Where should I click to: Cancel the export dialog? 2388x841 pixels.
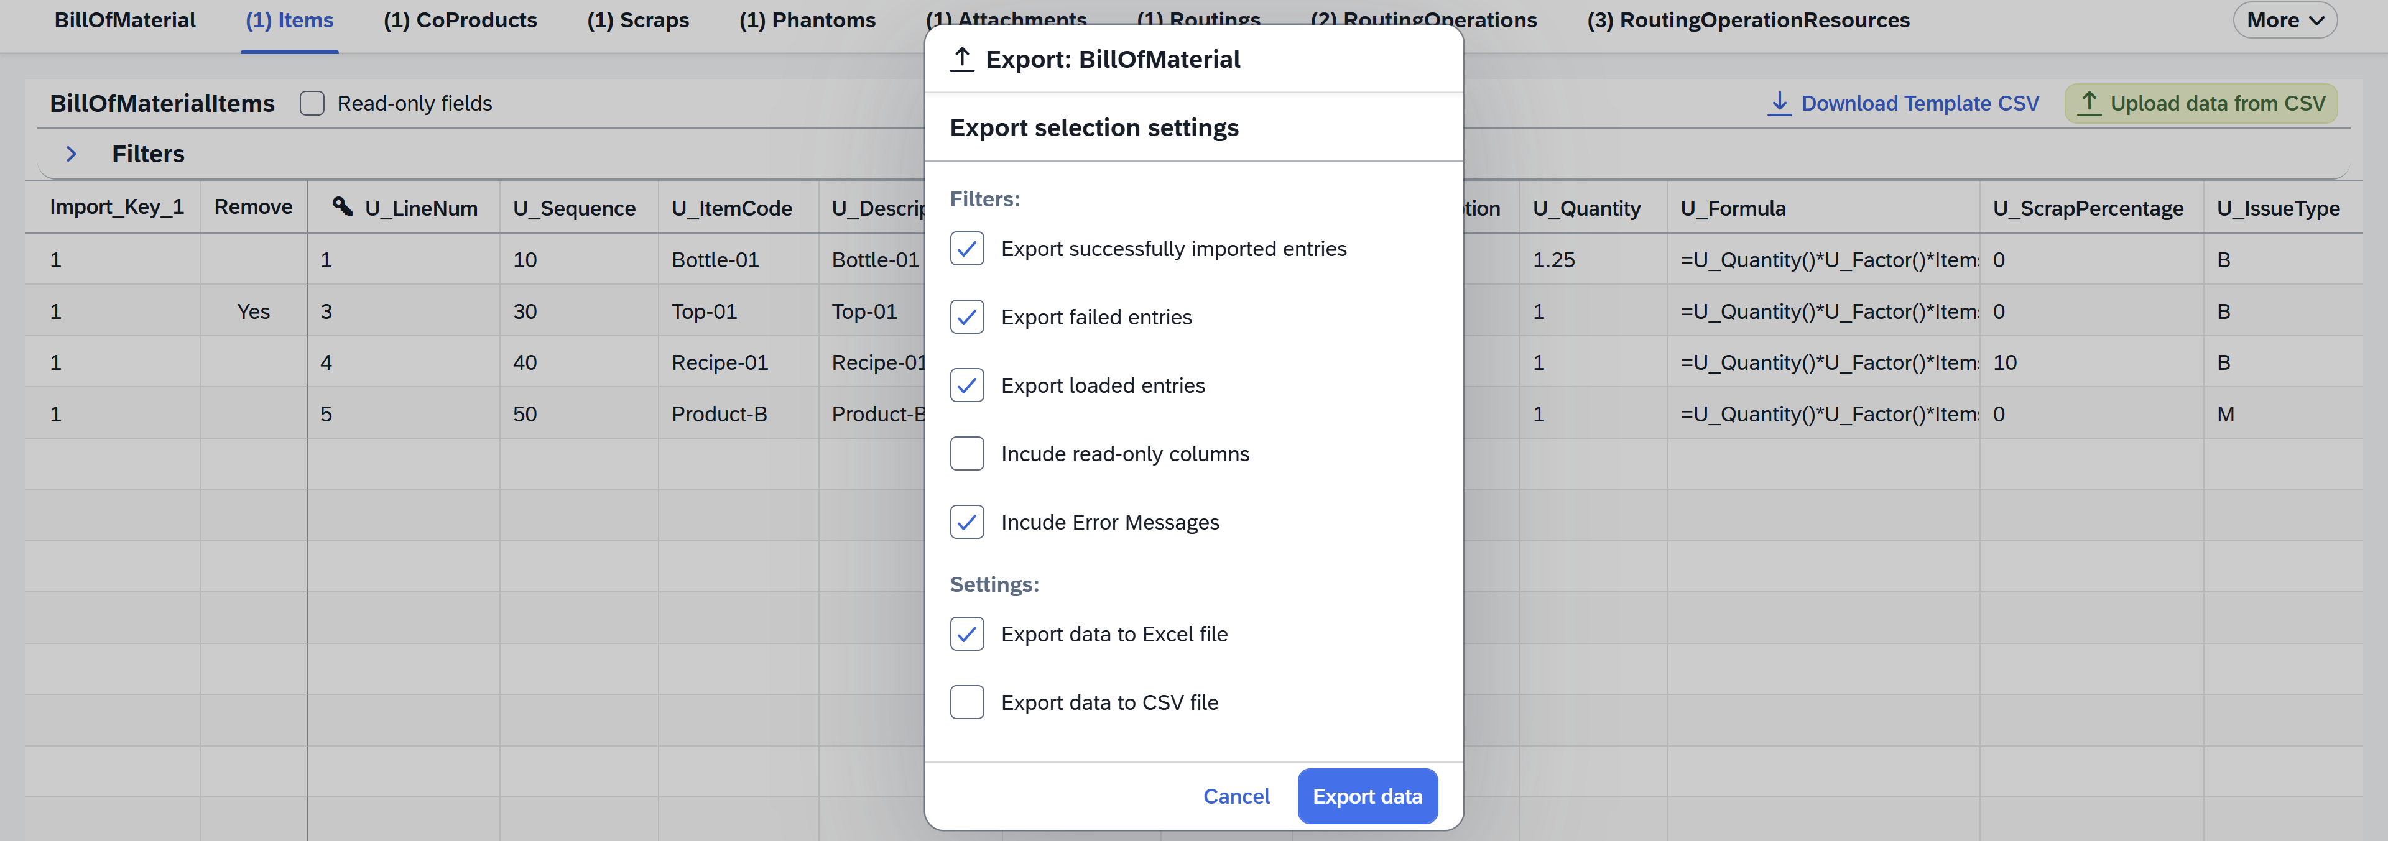1236,796
